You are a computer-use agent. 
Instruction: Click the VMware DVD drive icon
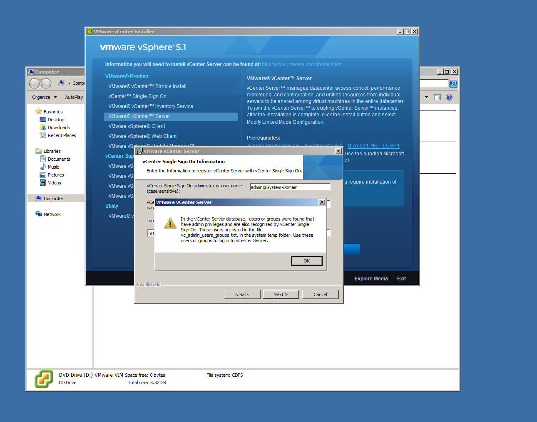pos(44,379)
